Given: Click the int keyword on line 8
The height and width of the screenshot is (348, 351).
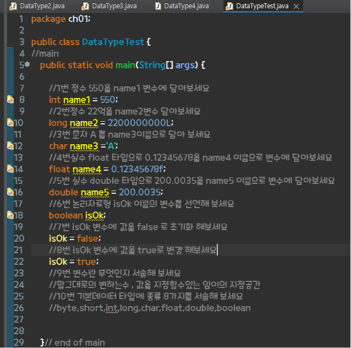Looking at the screenshot, I should [x=54, y=100].
